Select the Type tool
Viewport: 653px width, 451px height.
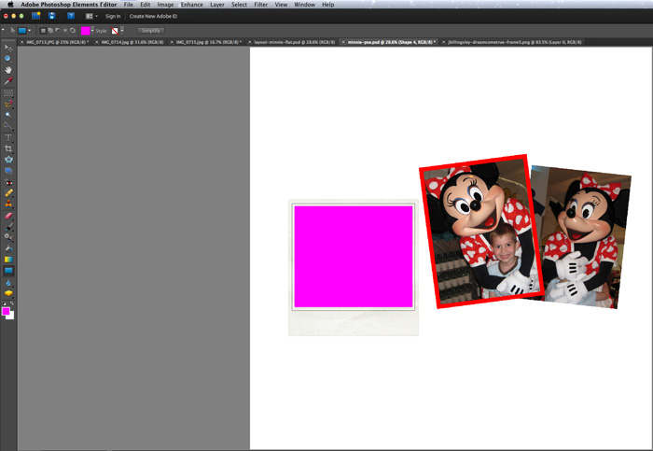pos(7,137)
